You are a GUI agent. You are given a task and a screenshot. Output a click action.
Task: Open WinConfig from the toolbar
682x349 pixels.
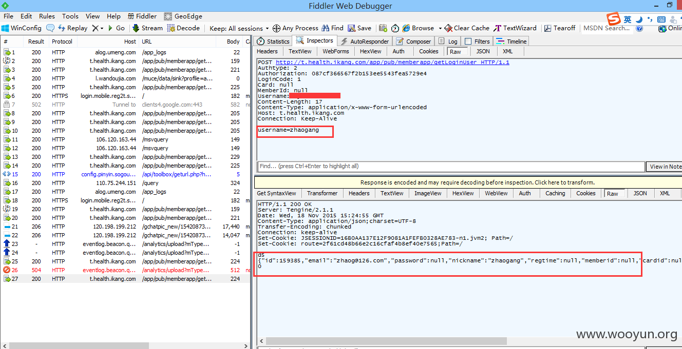(x=21, y=28)
